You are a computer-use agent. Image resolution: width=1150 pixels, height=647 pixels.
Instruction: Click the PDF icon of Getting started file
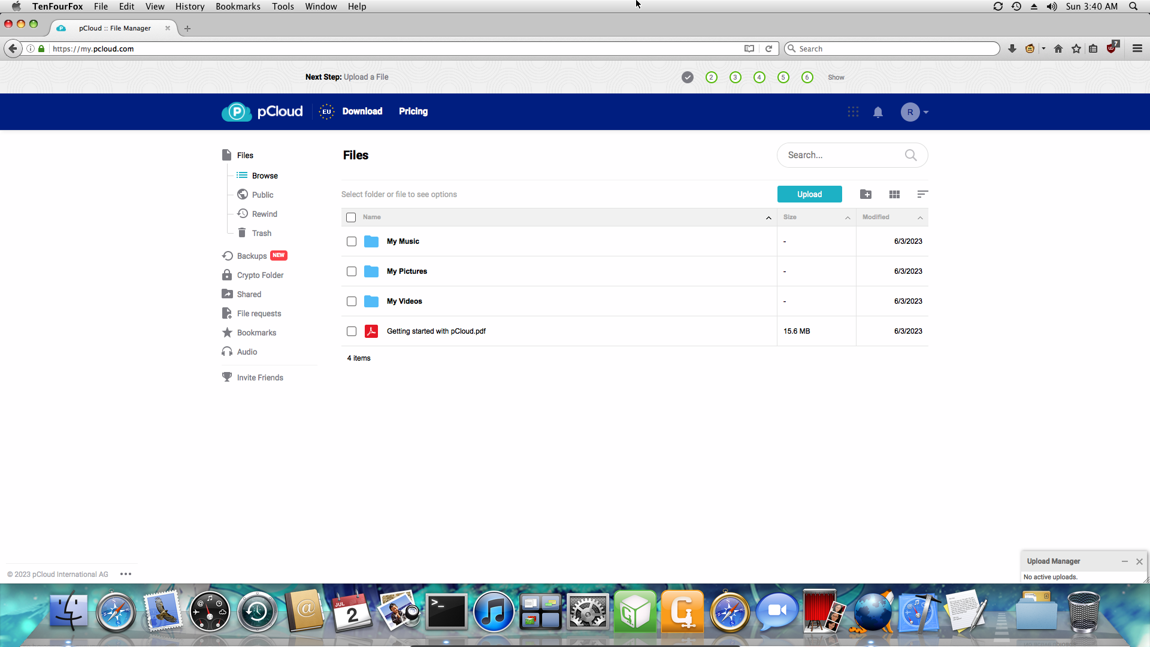pos(371,331)
